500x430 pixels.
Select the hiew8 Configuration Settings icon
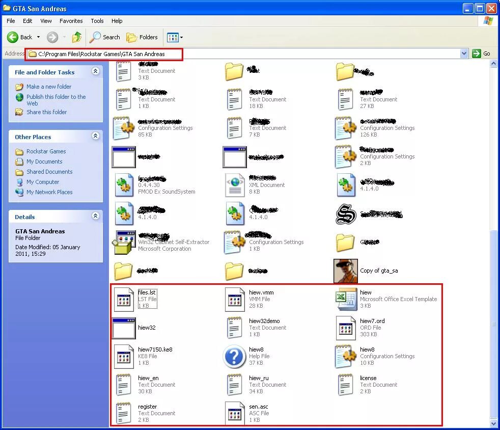[346, 356]
